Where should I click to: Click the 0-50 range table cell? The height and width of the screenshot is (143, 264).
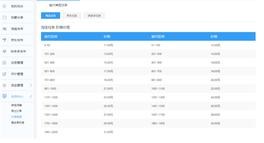click(x=47, y=45)
